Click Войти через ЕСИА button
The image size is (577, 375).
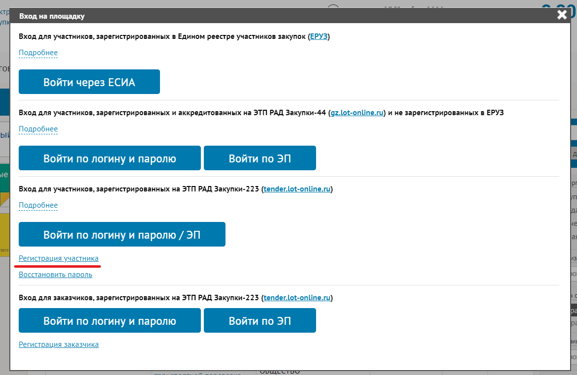[x=89, y=82]
